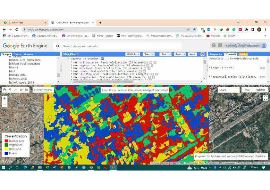
Task: Switch to the Tasks tab
Action: tap(243, 54)
